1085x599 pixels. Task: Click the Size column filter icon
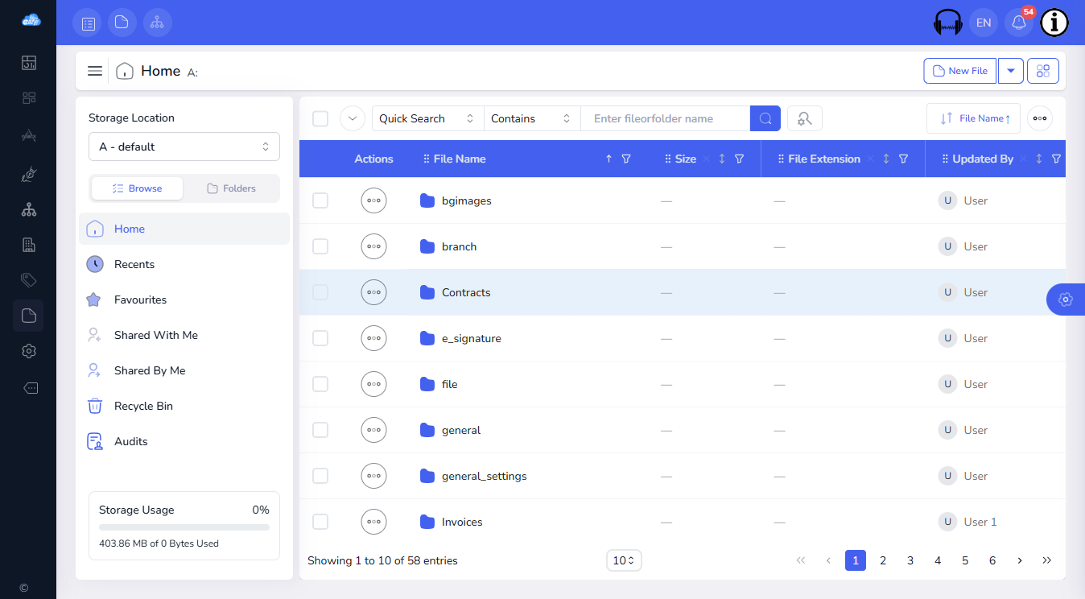(740, 159)
